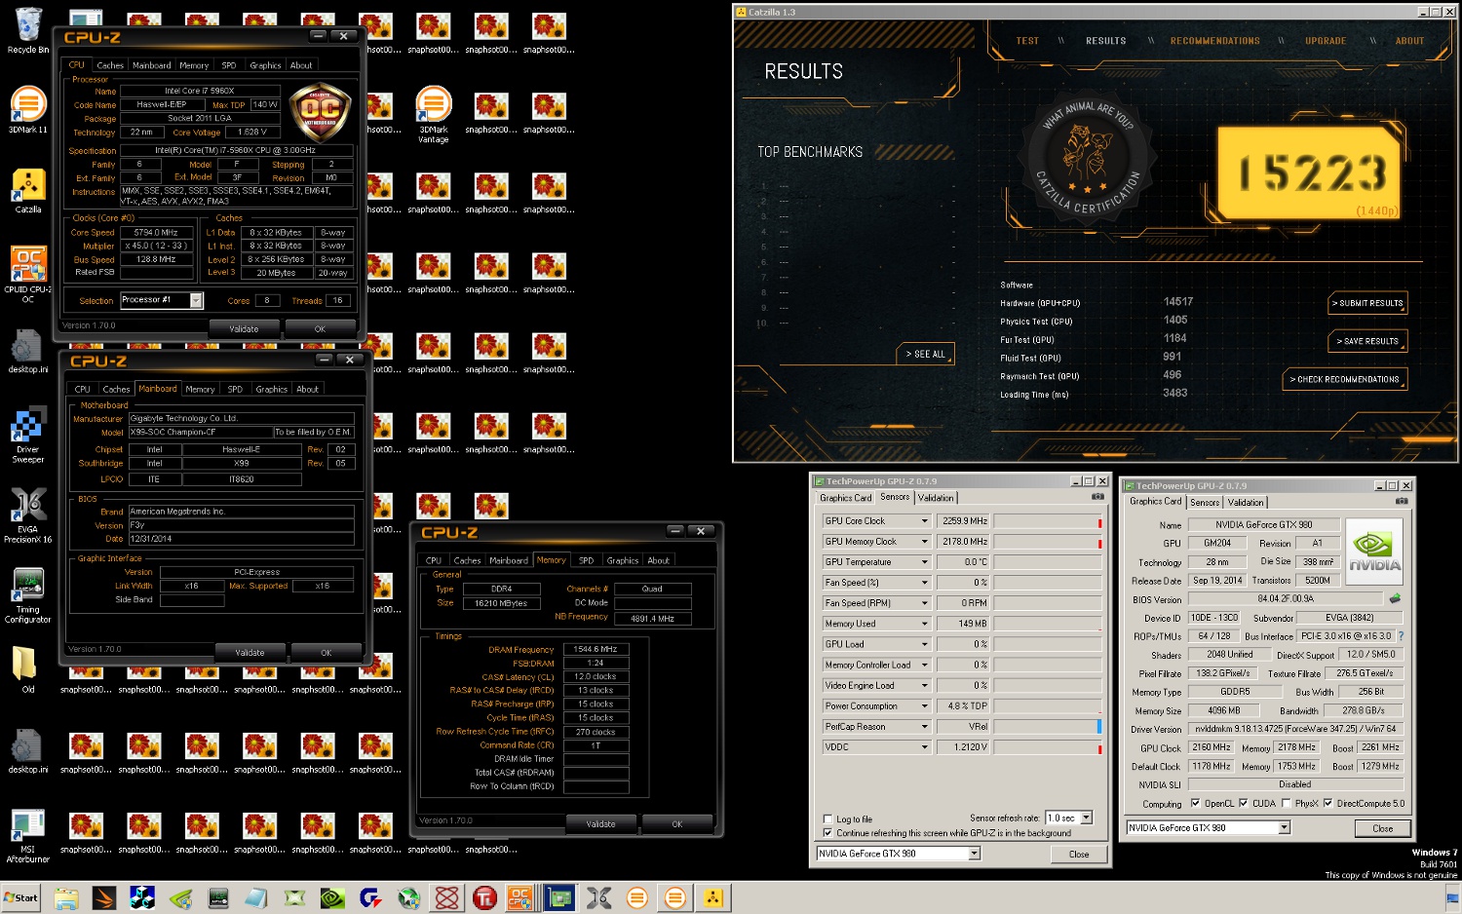The width and height of the screenshot is (1462, 914).
Task: Toggle the OpenCL checkbox
Action: click(x=1195, y=804)
